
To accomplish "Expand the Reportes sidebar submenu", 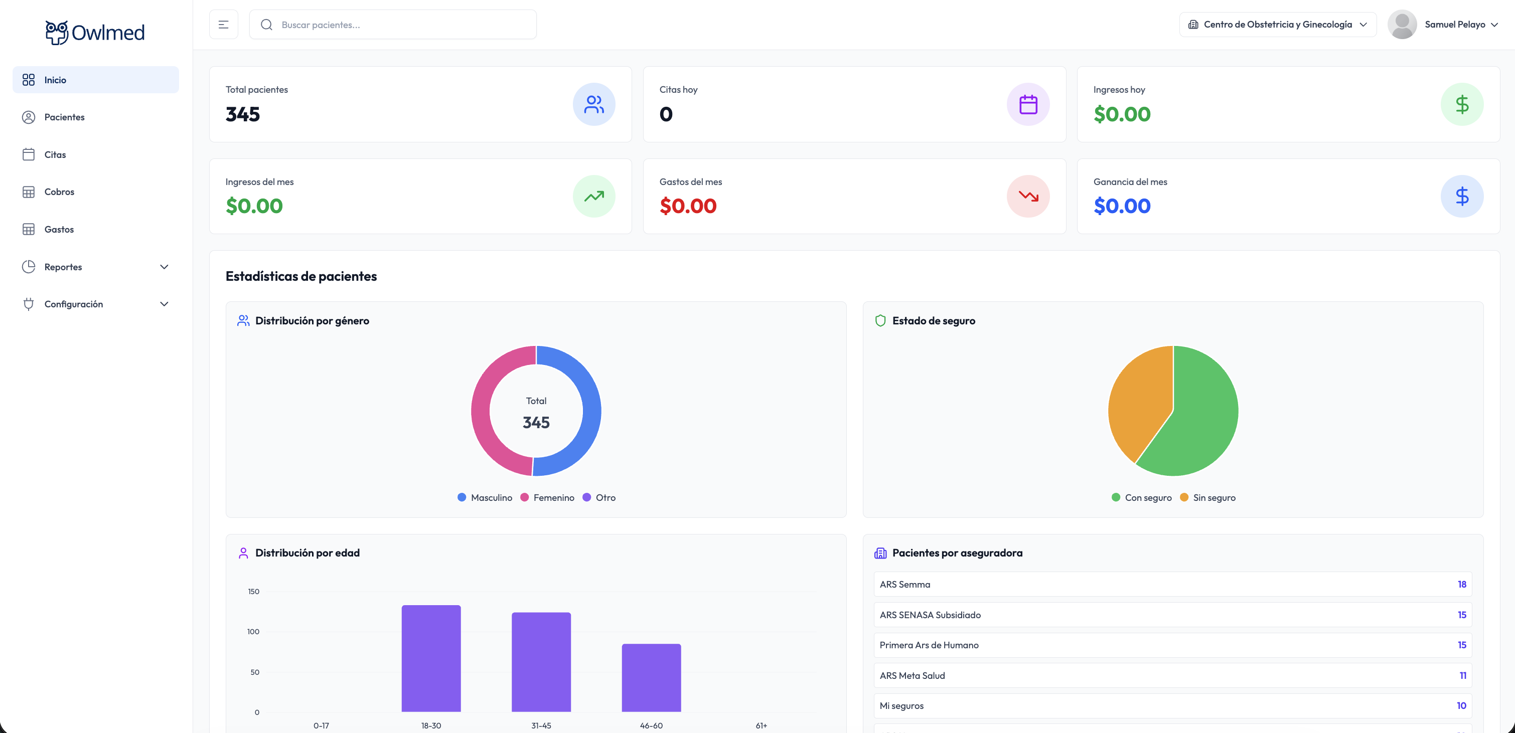I will [x=95, y=267].
